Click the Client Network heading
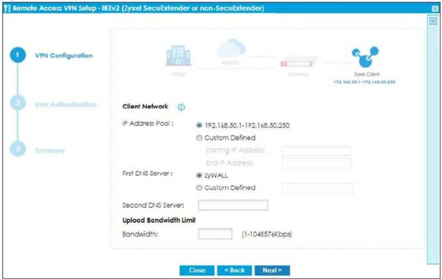Image resolution: width=442 pixels, height=279 pixels. click(x=146, y=107)
